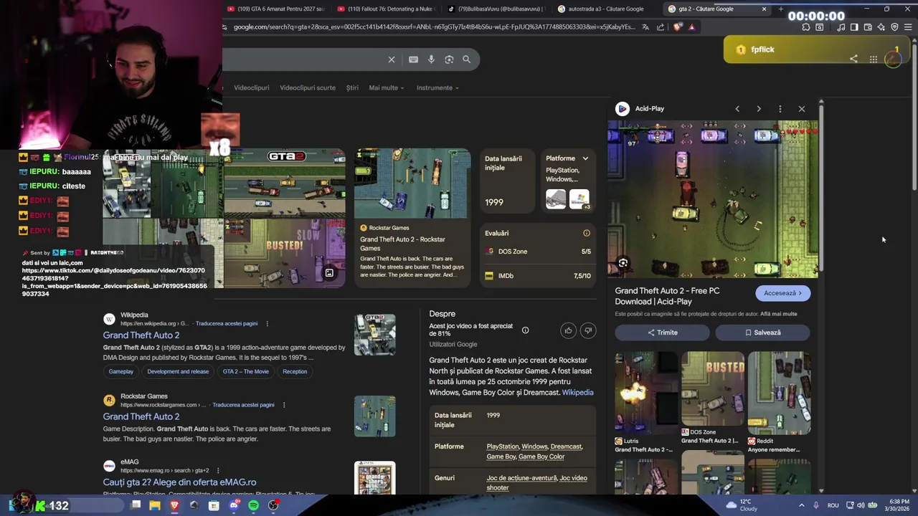Open Află mai multe copyright link
918x516 pixels.
point(779,314)
